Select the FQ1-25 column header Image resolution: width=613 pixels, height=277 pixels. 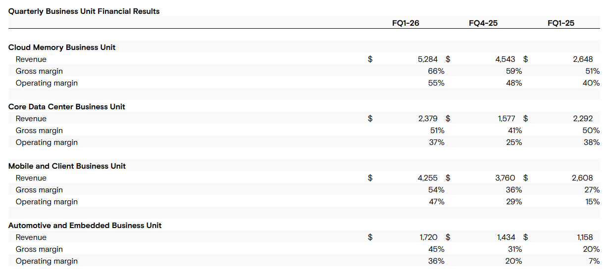point(561,23)
